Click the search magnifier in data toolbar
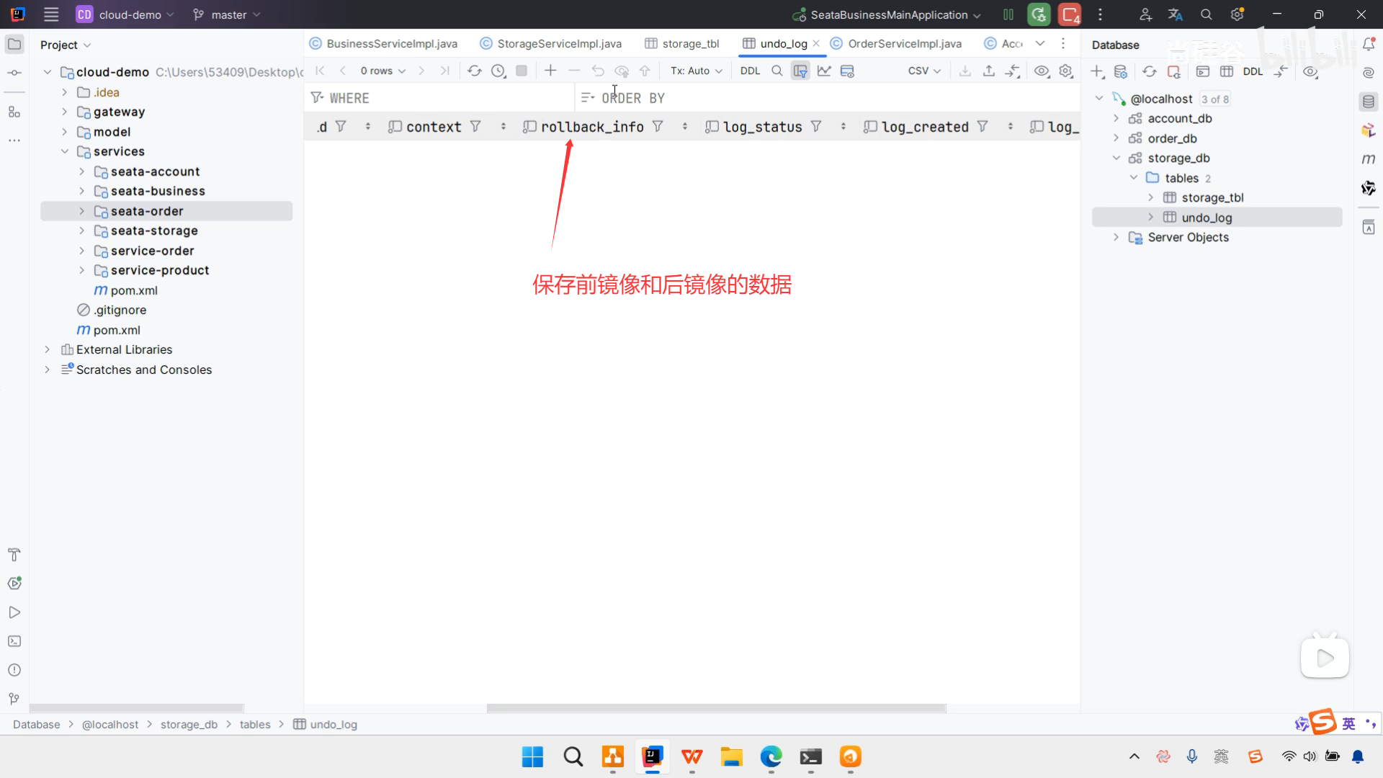 click(776, 71)
